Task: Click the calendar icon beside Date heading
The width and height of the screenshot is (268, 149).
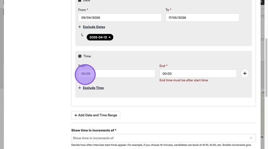Action: [80, 1]
